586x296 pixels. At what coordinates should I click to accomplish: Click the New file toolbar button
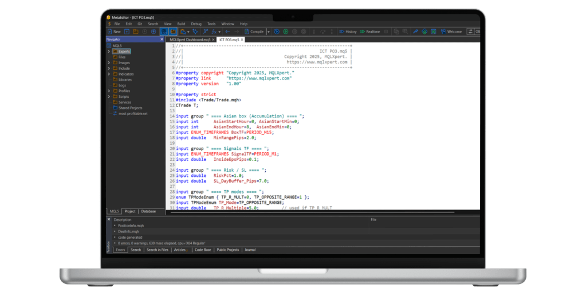click(113, 31)
